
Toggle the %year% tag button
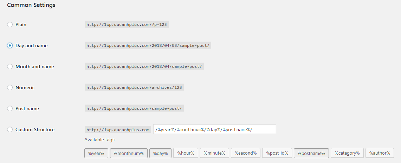click(96, 153)
